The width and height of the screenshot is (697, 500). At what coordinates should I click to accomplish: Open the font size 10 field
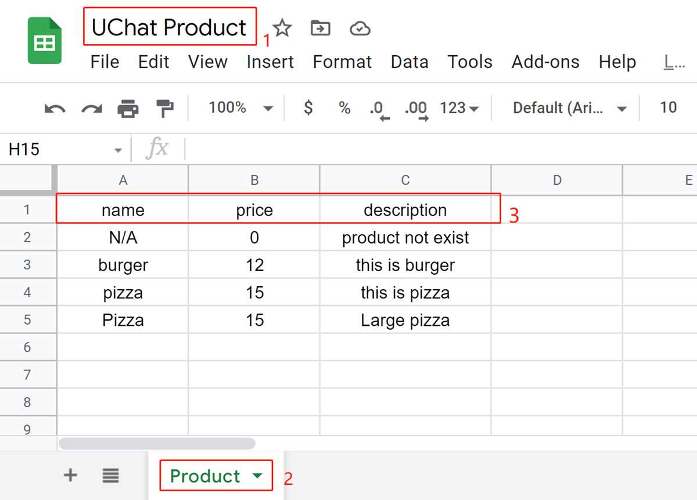(669, 107)
